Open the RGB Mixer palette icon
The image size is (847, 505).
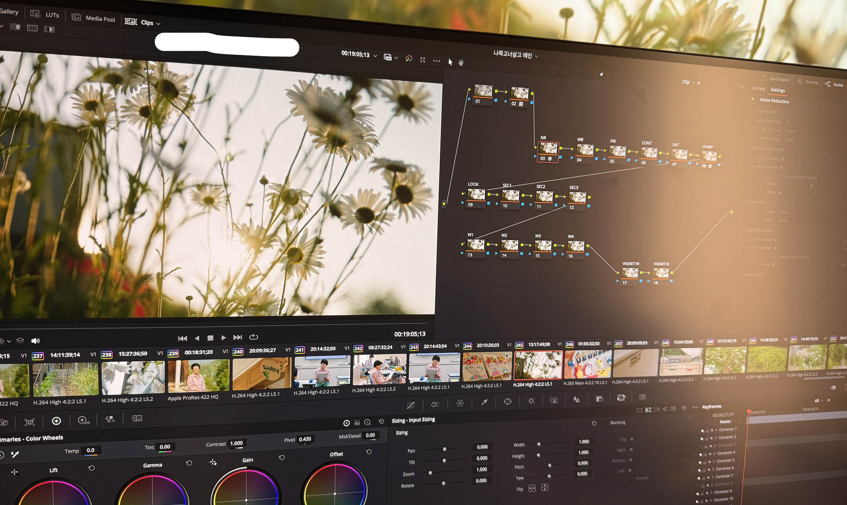pos(110,419)
